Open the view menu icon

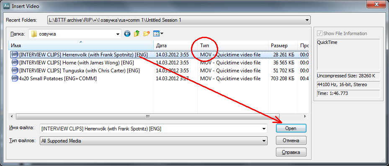pos(156,34)
